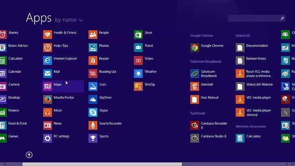Click the horizontal scrollbar thumb
The width and height of the screenshot is (295, 166).
[x=102, y=164]
